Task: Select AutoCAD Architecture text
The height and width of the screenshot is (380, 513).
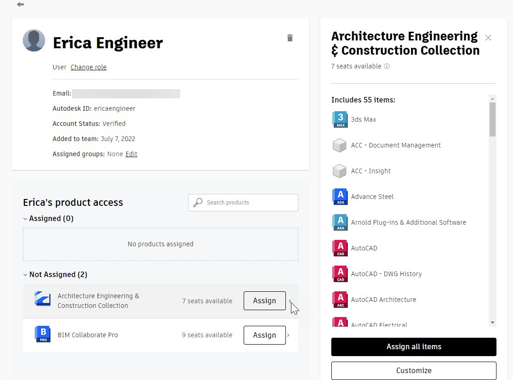Action: click(x=384, y=300)
